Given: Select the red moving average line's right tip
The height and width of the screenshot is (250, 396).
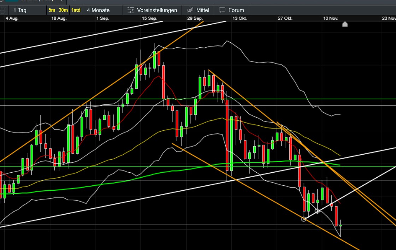Looking at the screenshot, I should [339, 203].
